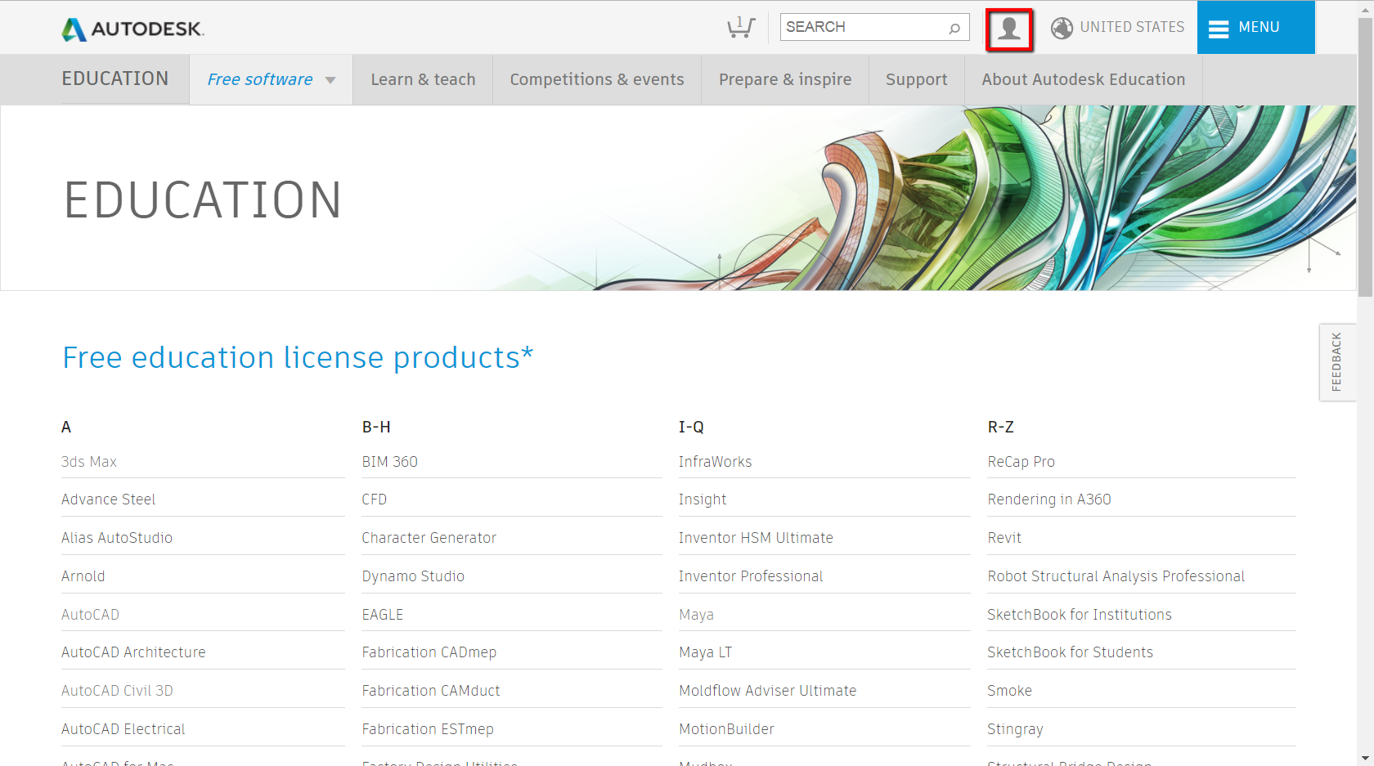Open the user account profile icon
This screenshot has width=1374, height=766.
[1009, 29]
